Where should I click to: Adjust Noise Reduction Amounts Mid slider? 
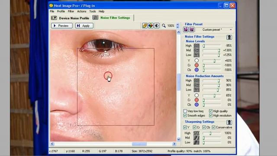pos(212,85)
